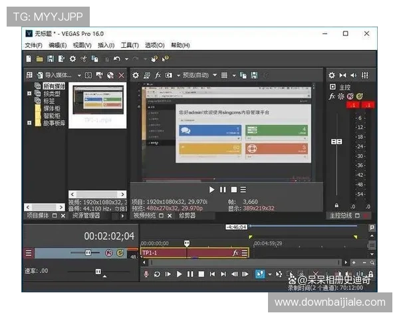
Task: Toggle the track solo button
Action: click(120, 253)
